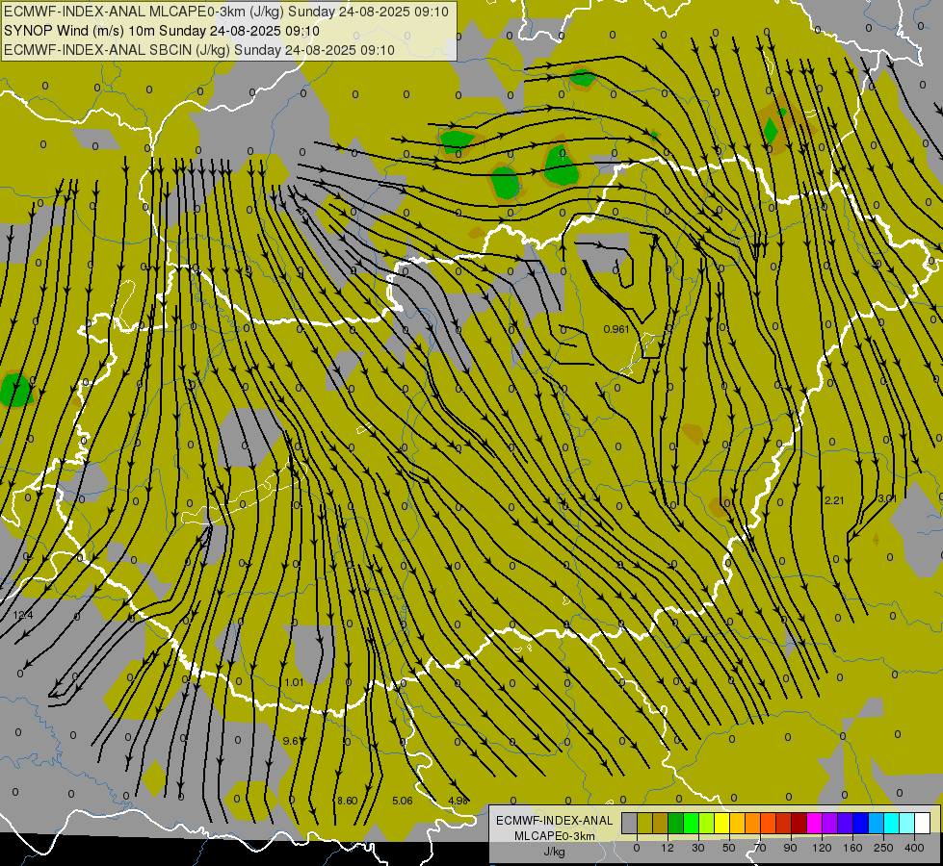
Task: Click the legend scale label '90'
Action: 790,848
